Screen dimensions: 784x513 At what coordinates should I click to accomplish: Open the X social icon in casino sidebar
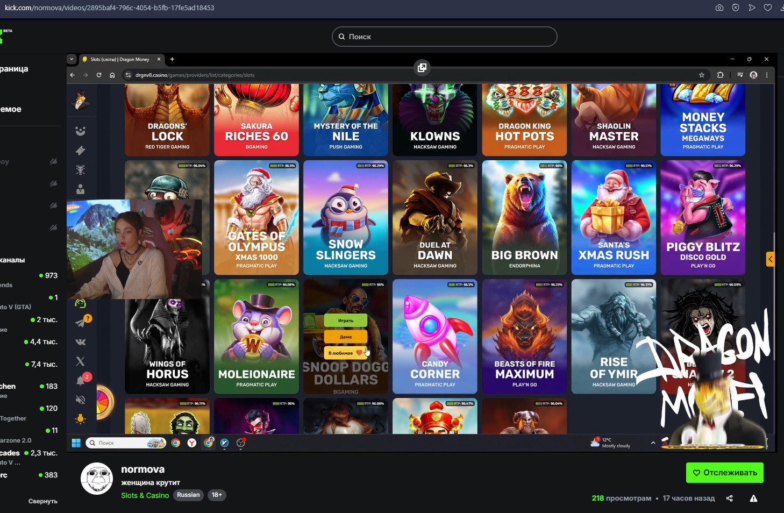point(81,361)
